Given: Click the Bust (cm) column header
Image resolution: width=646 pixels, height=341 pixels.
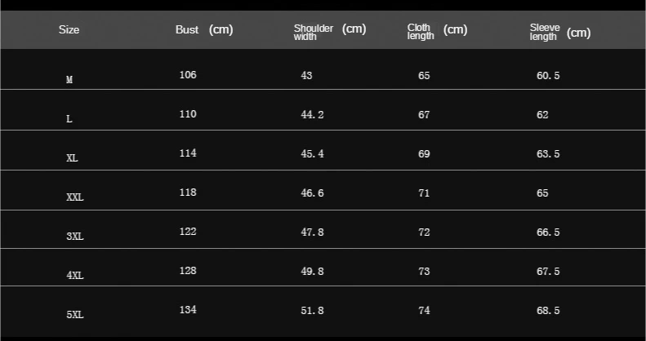Looking at the screenshot, I should tap(203, 30).
